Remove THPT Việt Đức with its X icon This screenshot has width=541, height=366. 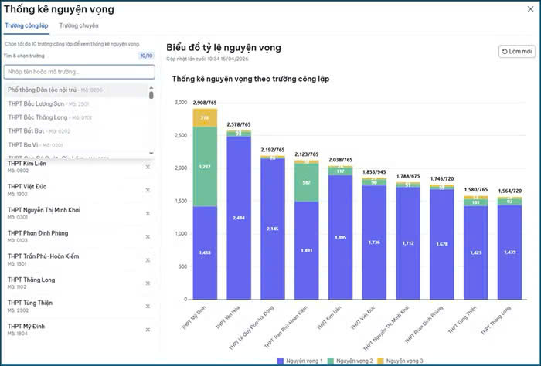coord(148,190)
